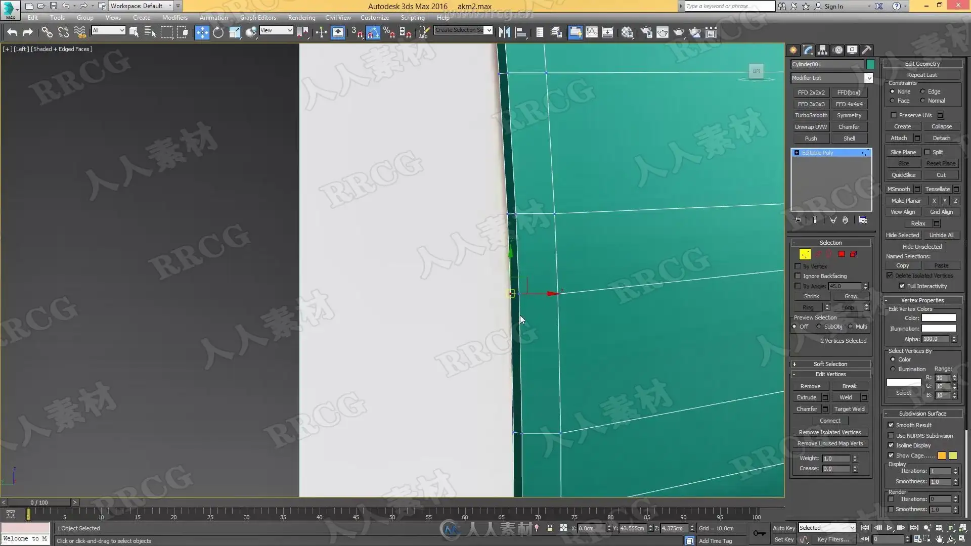Uncheck Isoline Display option
The height and width of the screenshot is (546, 971).
[x=891, y=445]
